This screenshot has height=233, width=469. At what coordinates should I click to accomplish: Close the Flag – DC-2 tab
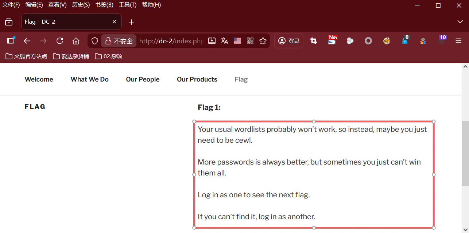click(x=114, y=22)
